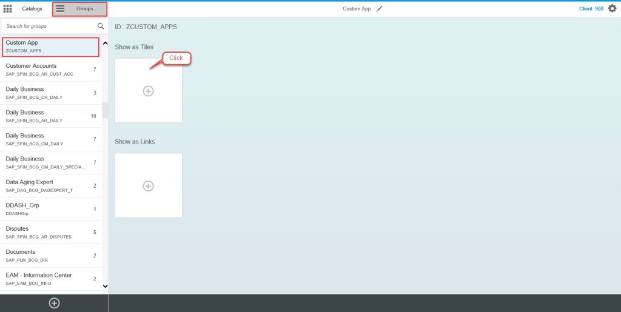Open the Data Aging Expert group
Image resolution: width=621 pixels, height=312 pixels.
(x=50, y=186)
